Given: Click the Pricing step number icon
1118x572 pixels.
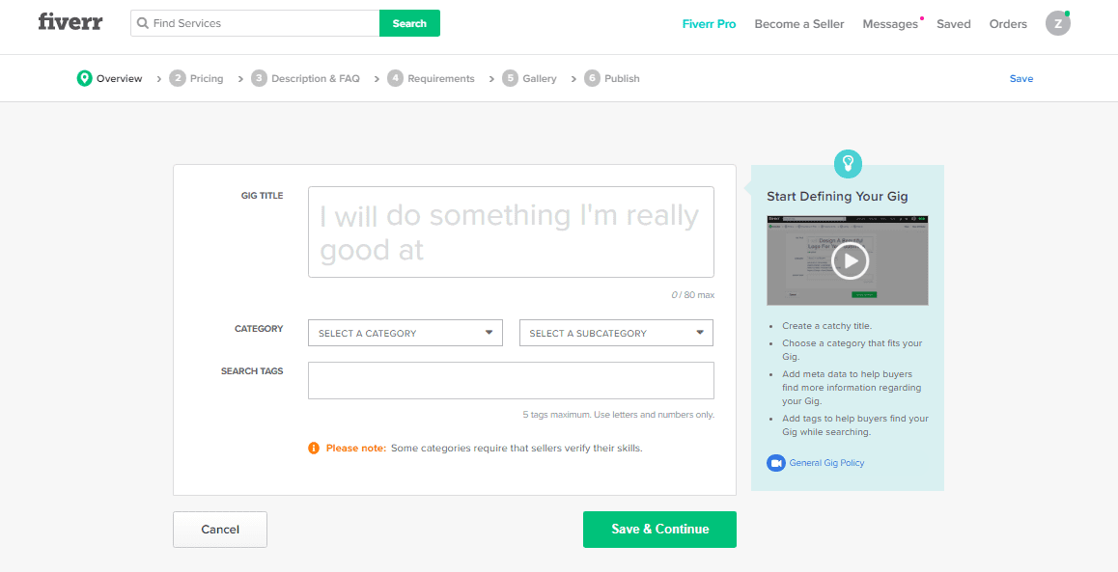Looking at the screenshot, I should [177, 78].
